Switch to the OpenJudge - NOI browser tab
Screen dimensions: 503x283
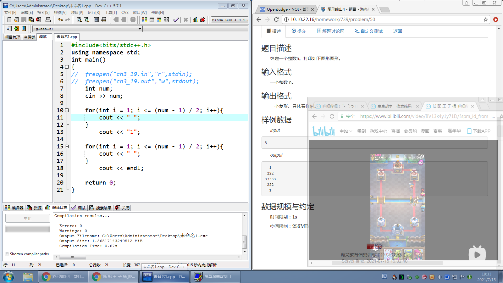coord(286,9)
